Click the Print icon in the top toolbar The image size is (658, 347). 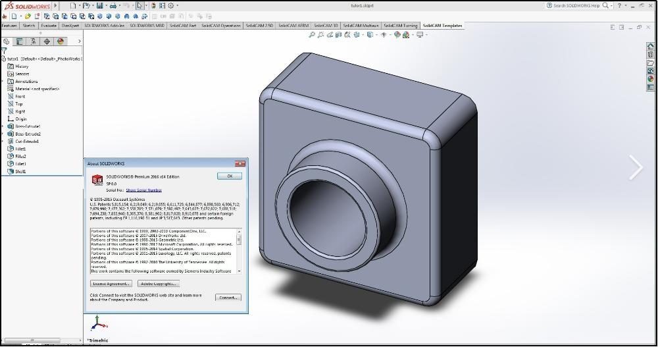point(113,5)
